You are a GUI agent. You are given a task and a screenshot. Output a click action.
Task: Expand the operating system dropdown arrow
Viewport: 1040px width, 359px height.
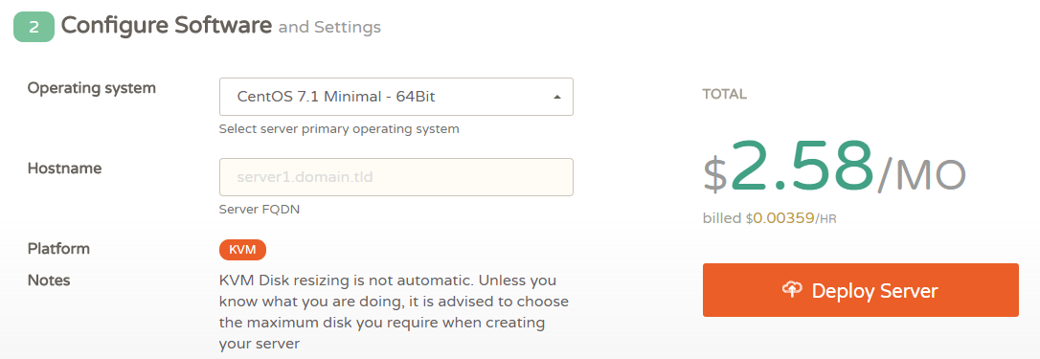tap(557, 97)
